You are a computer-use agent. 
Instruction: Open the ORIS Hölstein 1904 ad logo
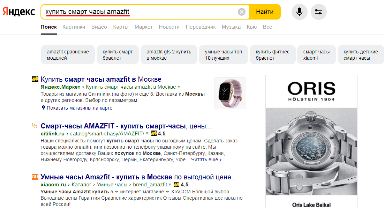pos(311,91)
